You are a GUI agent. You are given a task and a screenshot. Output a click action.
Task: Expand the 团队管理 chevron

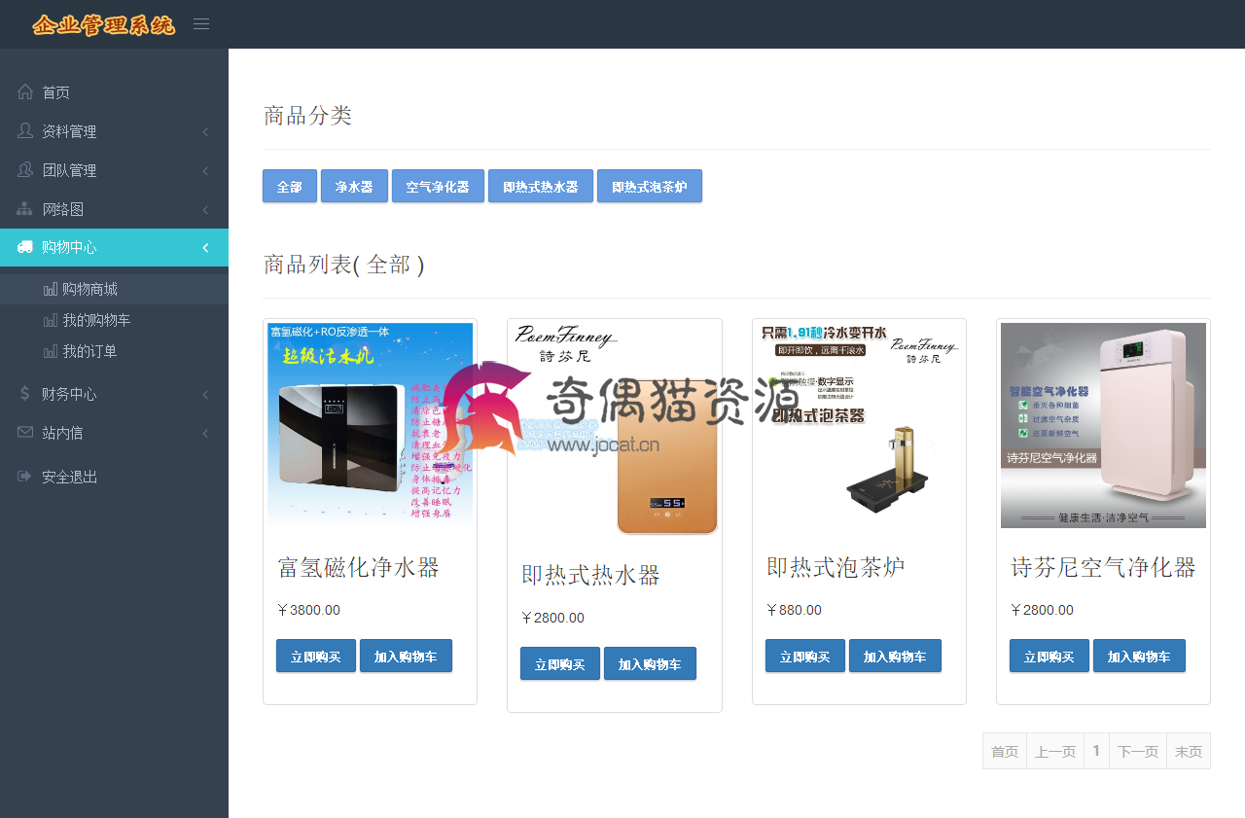(205, 170)
